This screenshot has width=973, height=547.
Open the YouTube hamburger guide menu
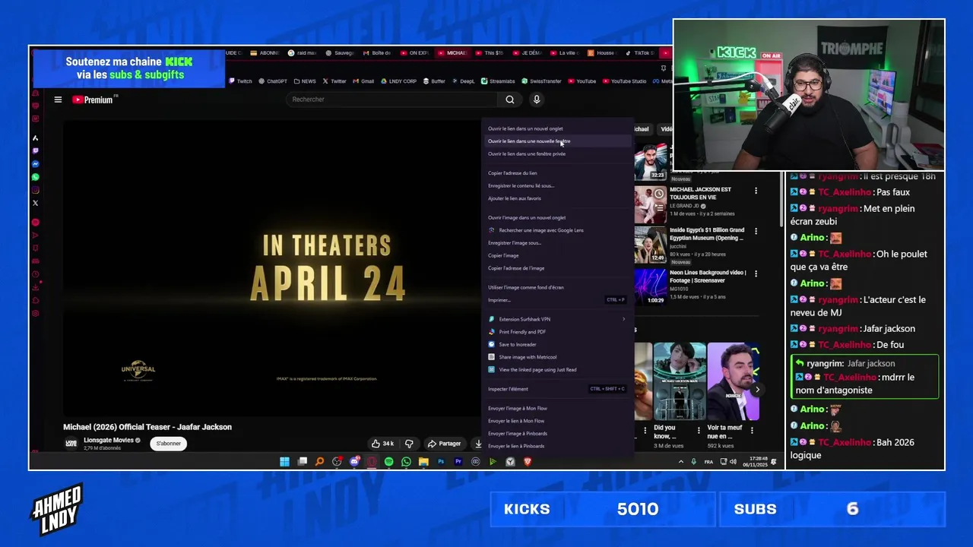point(58,100)
